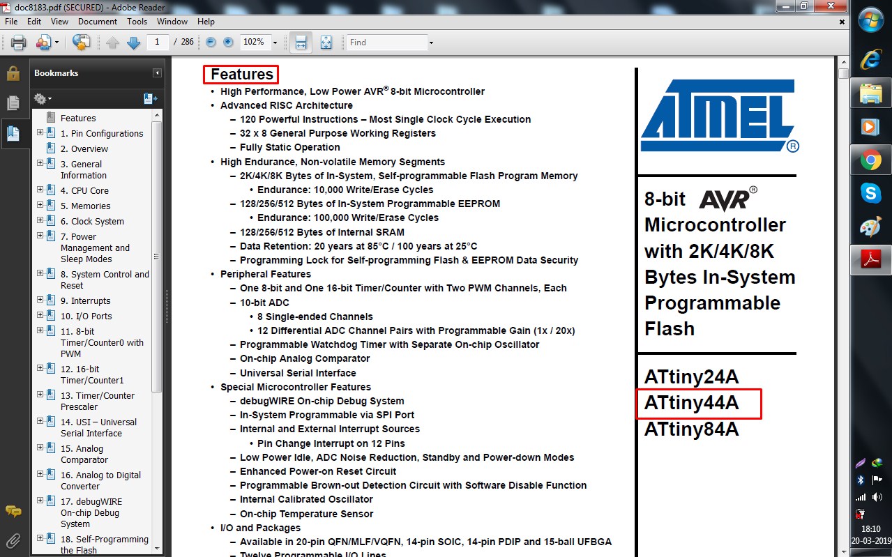Open debugWIRE On-chip Debug System bookmark
Viewport: 892px width, 557px height.
91,513
